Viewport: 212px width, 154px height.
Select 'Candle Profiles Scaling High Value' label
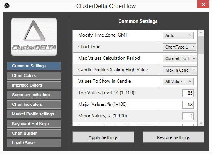coord(113,70)
